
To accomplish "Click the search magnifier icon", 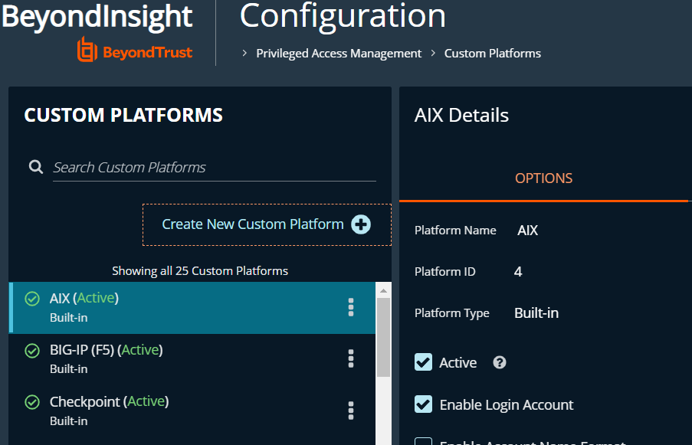I will 36,167.
